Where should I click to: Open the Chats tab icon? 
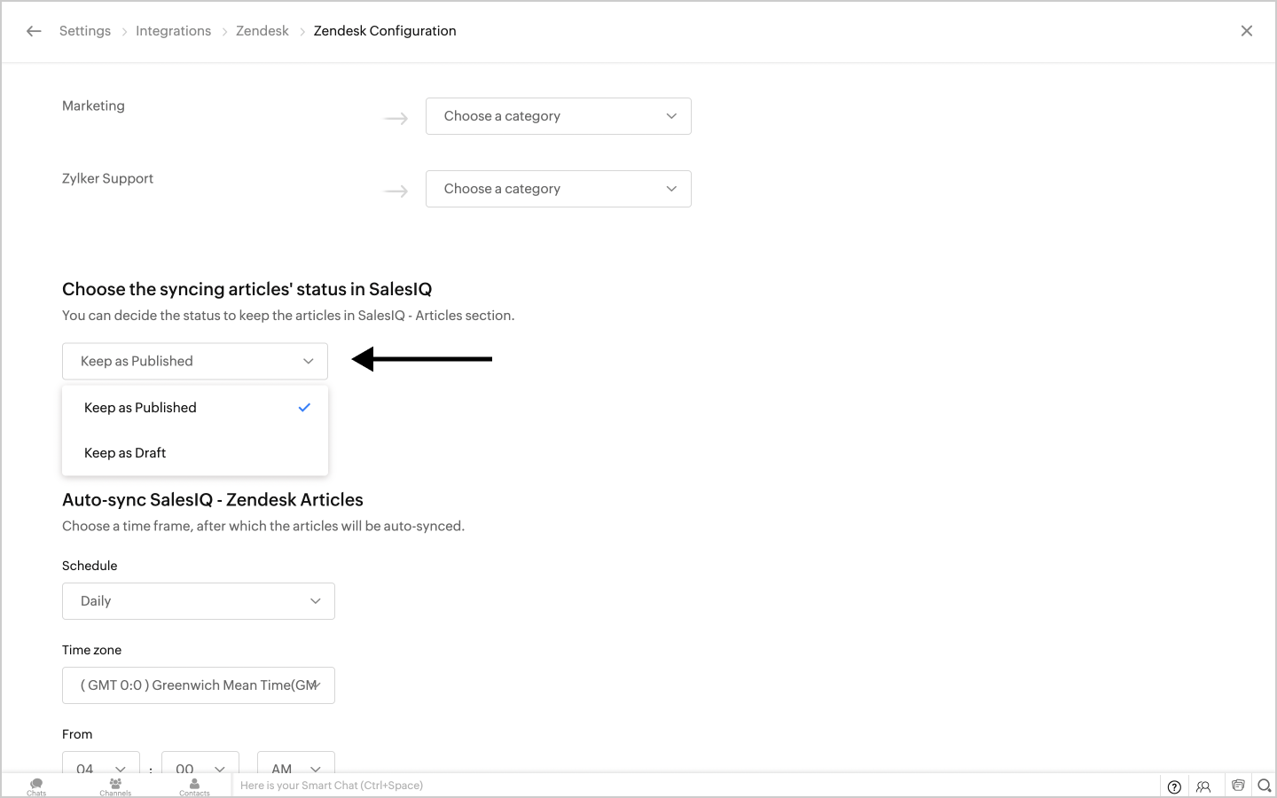click(x=36, y=786)
